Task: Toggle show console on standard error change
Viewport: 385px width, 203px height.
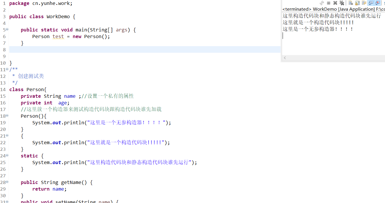Action: pyautogui.click(x=378, y=3)
